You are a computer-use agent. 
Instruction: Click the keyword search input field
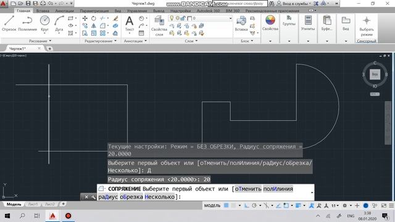click(240, 4)
